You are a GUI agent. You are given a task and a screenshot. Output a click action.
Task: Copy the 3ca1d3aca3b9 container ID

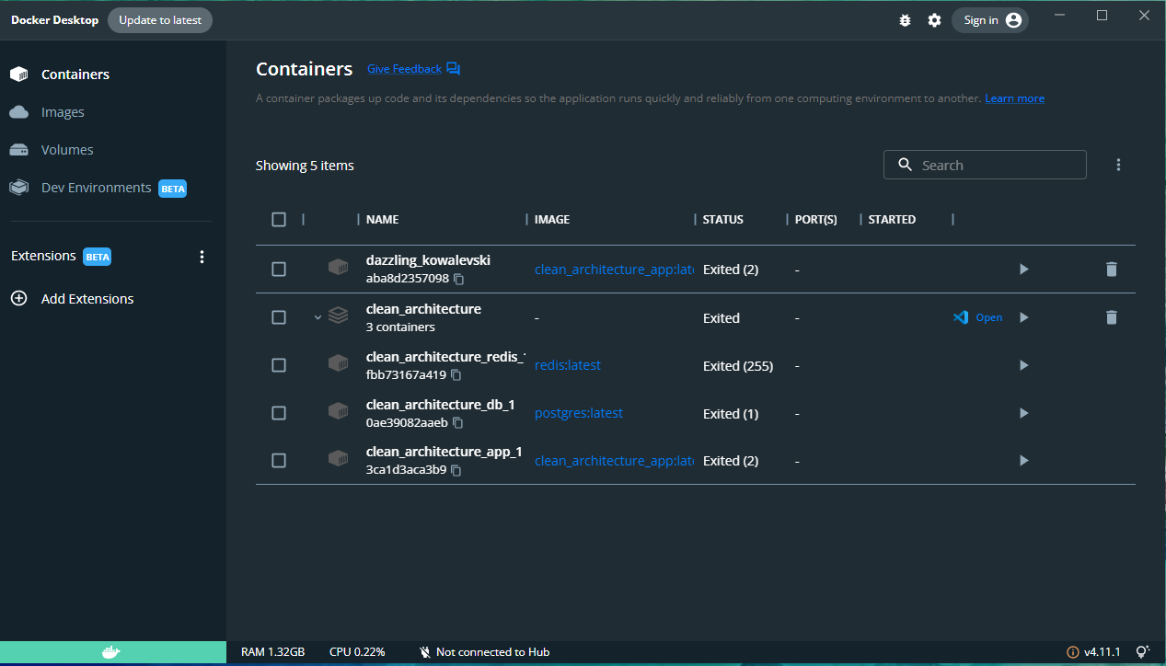[456, 470]
